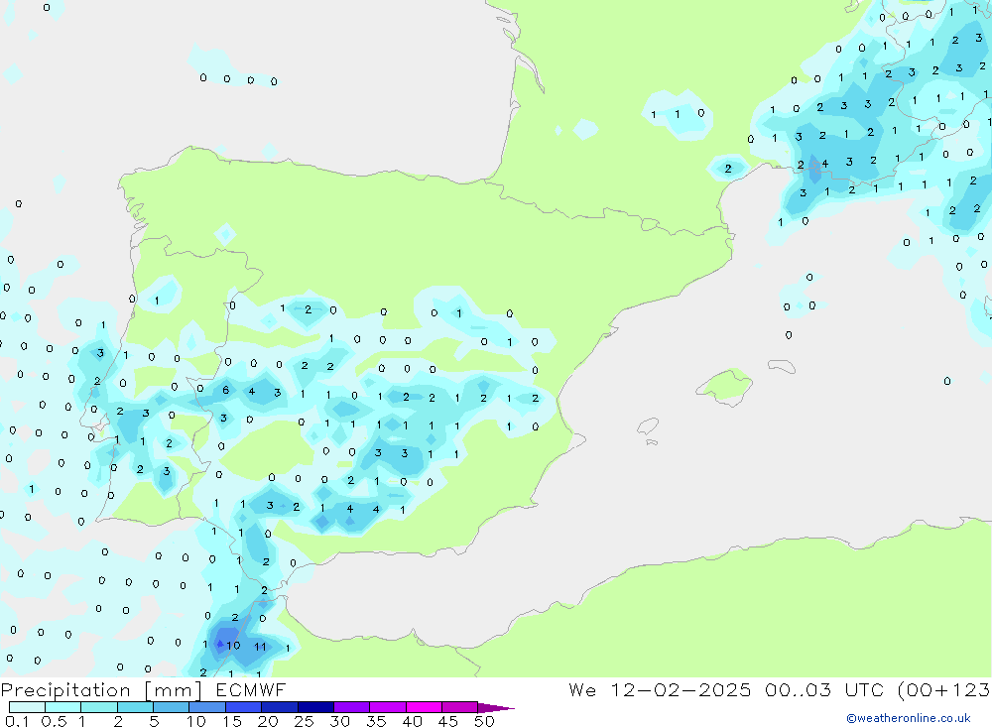Image resolution: width=992 pixels, height=727 pixels.
Task: Click the '10' precipitation value on the map
Action: tap(233, 646)
